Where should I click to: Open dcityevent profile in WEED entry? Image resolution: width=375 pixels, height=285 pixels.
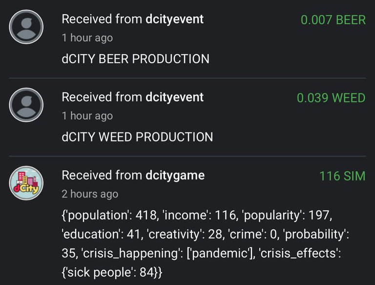[174, 97]
